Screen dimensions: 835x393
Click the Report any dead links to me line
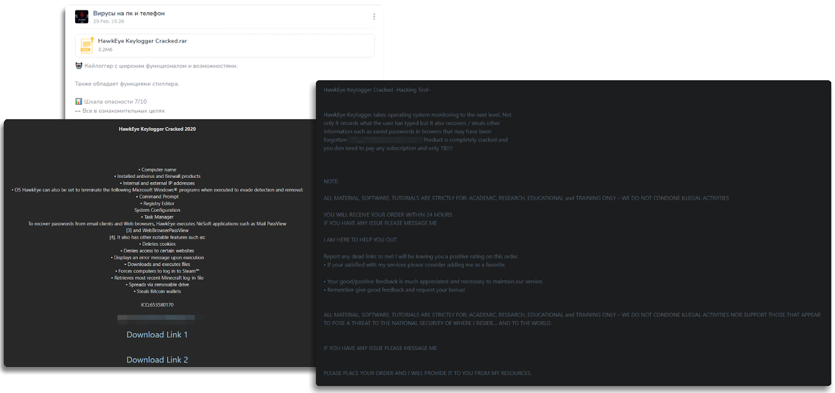click(x=421, y=256)
